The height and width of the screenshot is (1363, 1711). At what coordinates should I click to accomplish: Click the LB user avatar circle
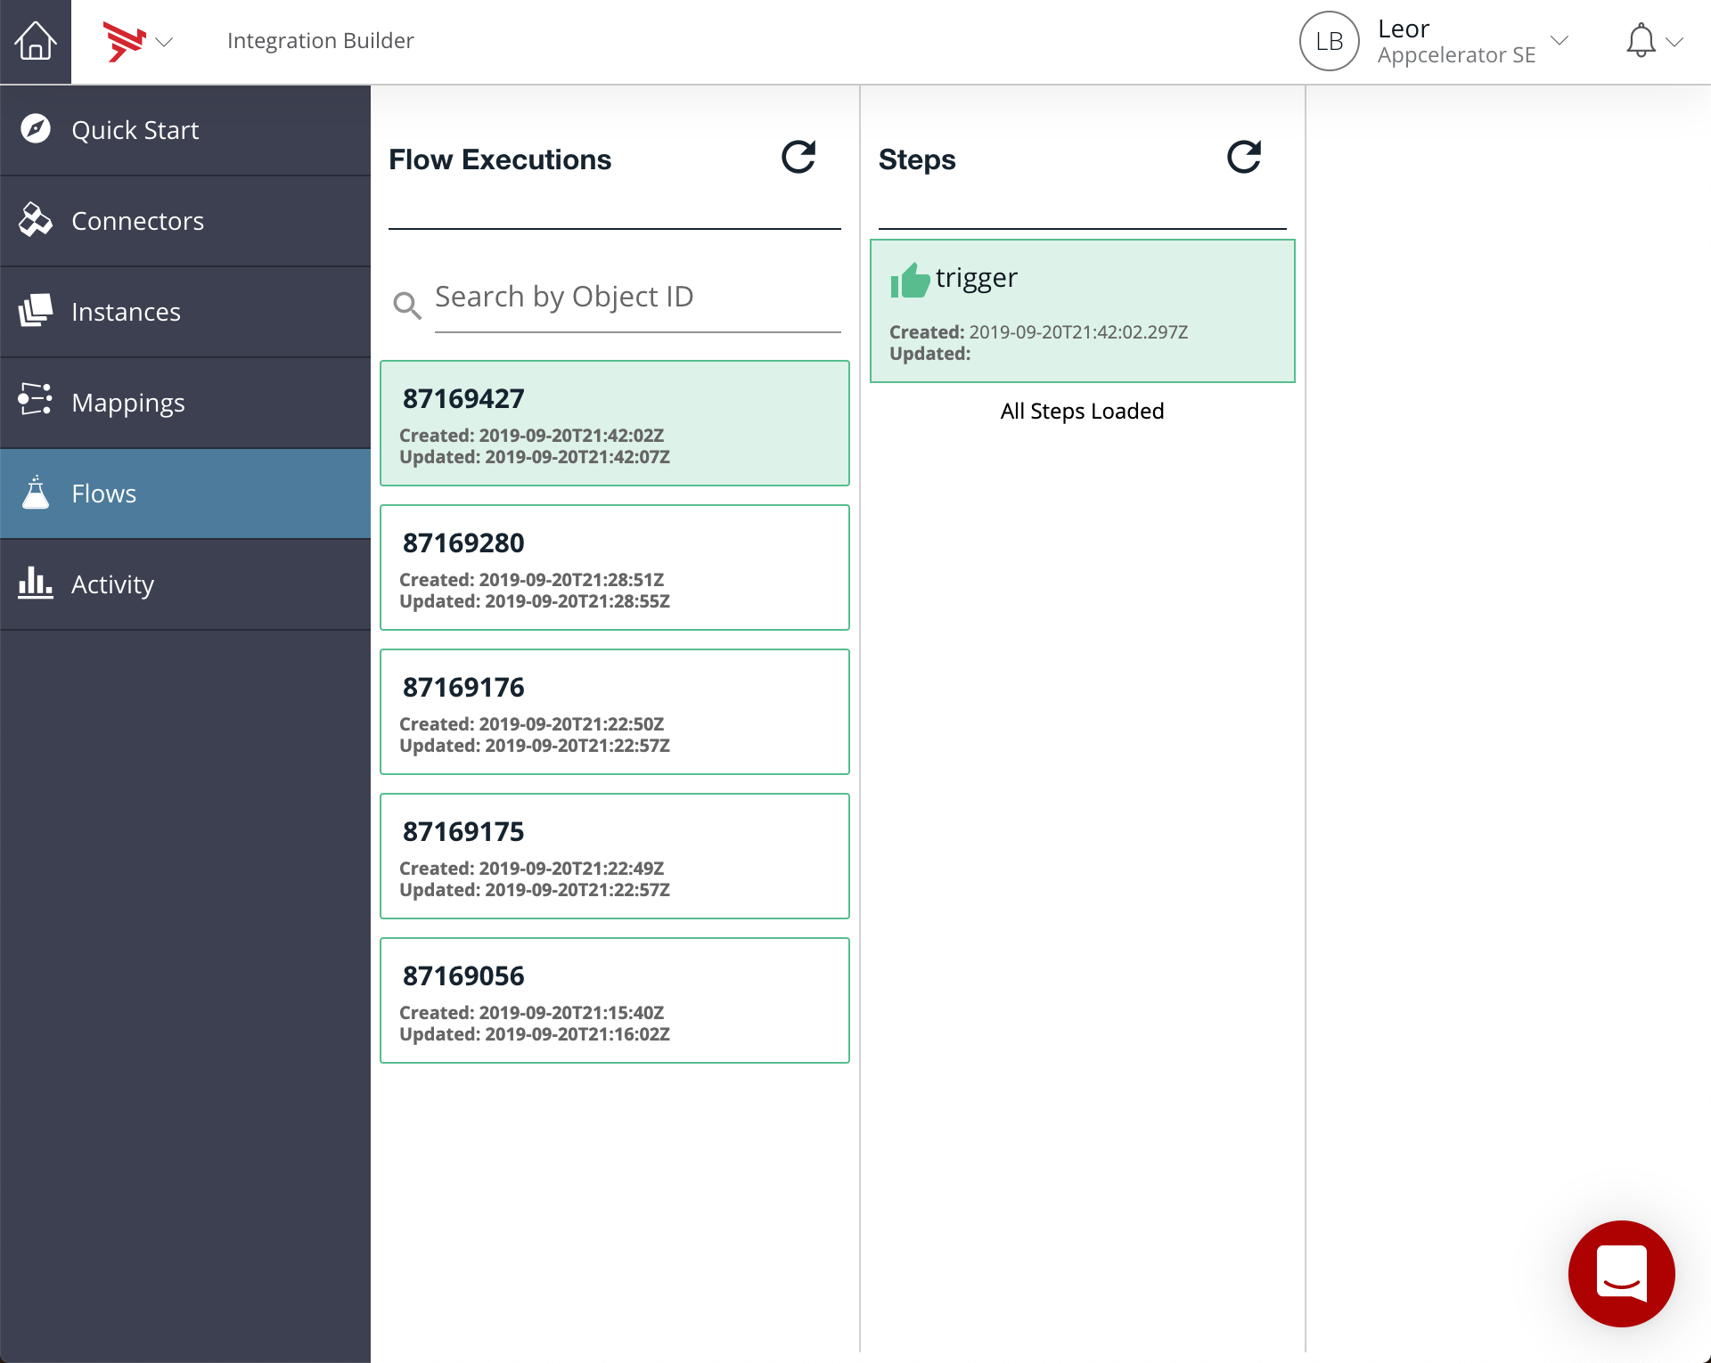(x=1329, y=41)
